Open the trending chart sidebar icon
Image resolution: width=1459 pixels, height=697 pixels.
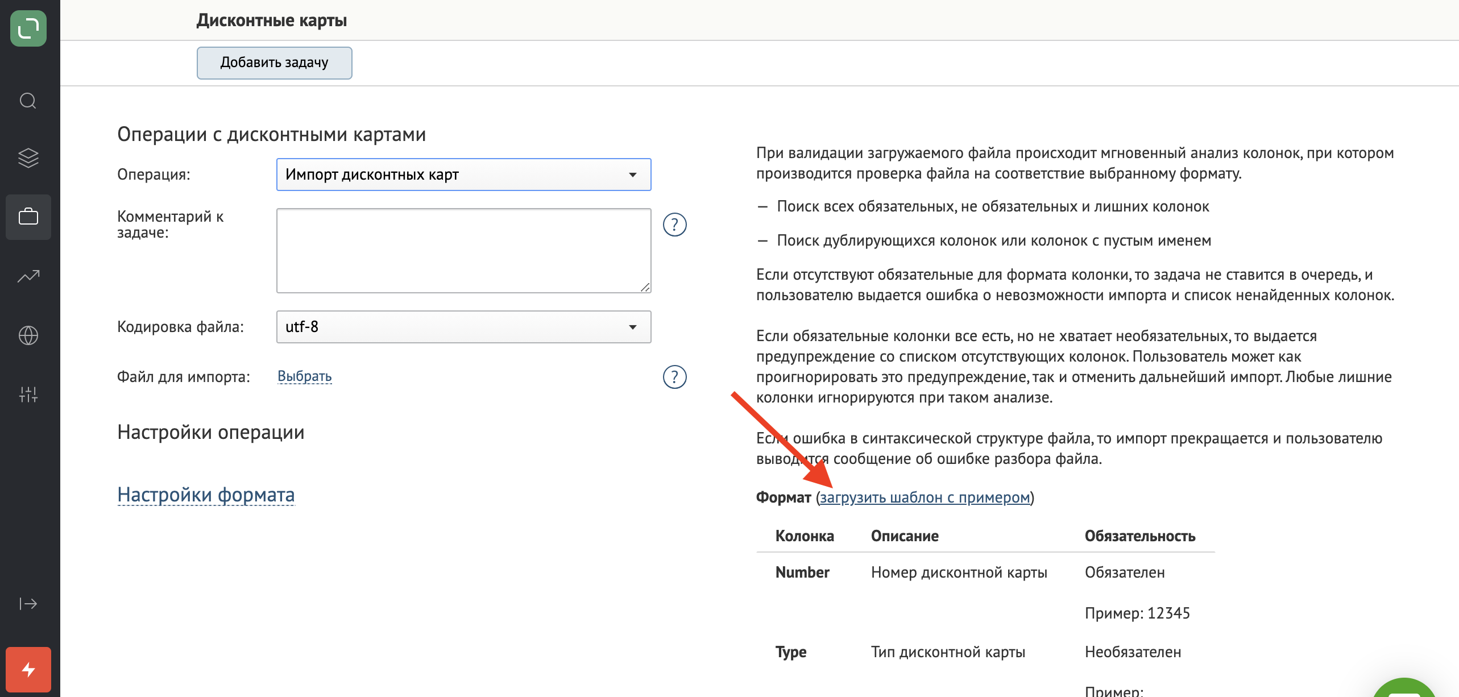tap(28, 276)
